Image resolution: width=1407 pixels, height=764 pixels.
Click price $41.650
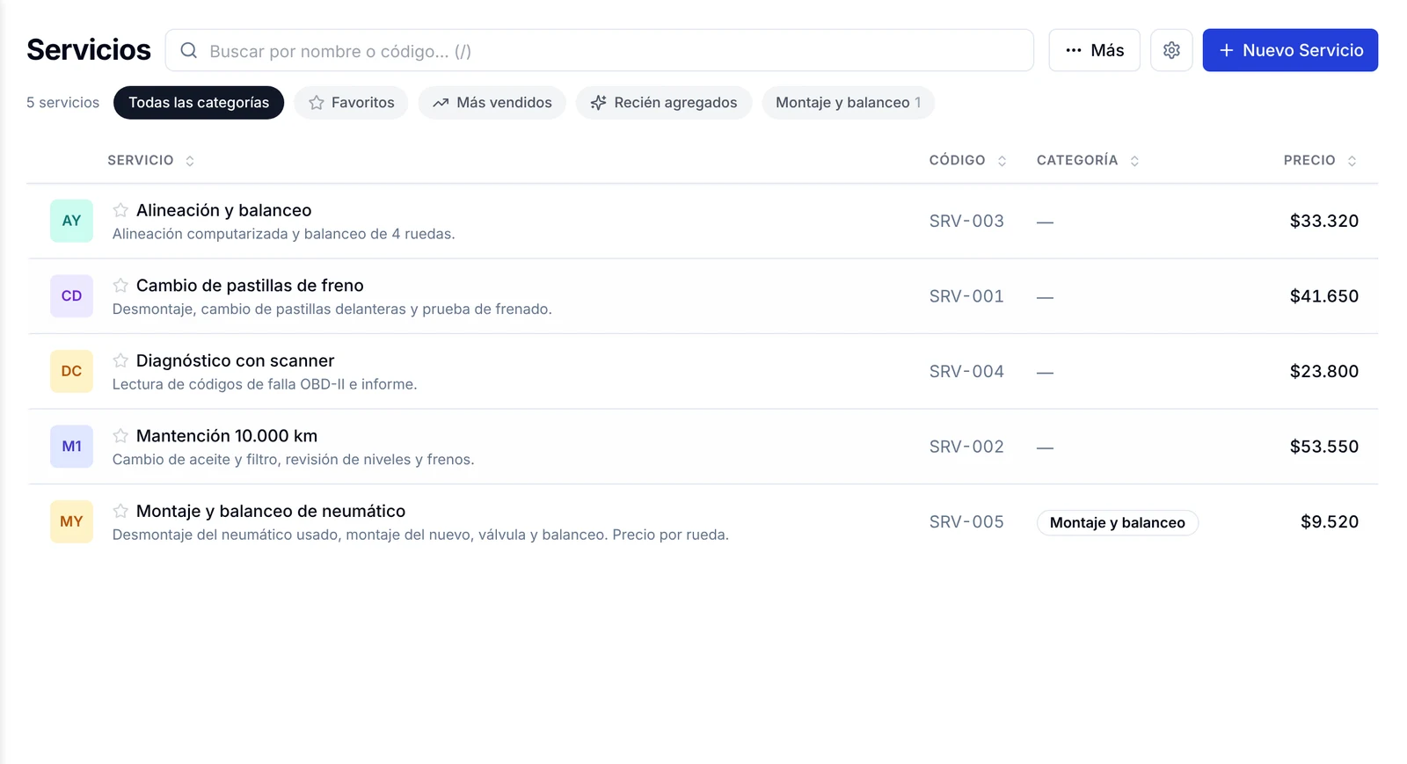pyautogui.click(x=1324, y=296)
